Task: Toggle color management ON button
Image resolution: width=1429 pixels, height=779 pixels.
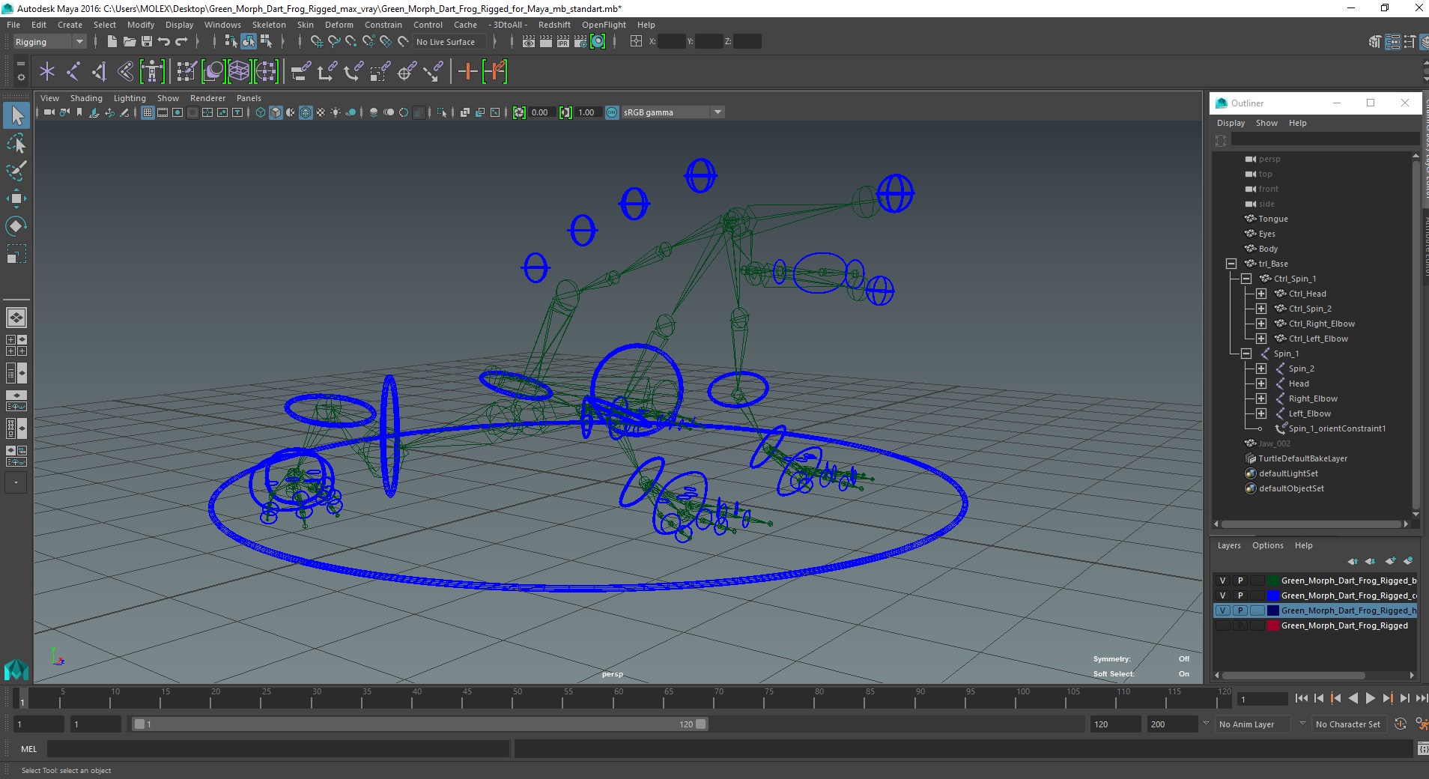Action: point(612,112)
